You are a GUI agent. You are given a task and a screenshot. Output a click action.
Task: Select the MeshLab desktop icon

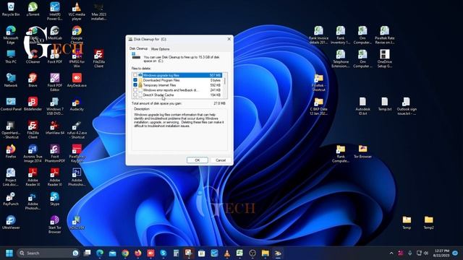(x=55, y=32)
